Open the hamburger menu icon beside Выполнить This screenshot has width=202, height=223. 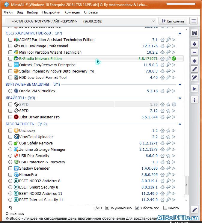[x=194, y=21]
